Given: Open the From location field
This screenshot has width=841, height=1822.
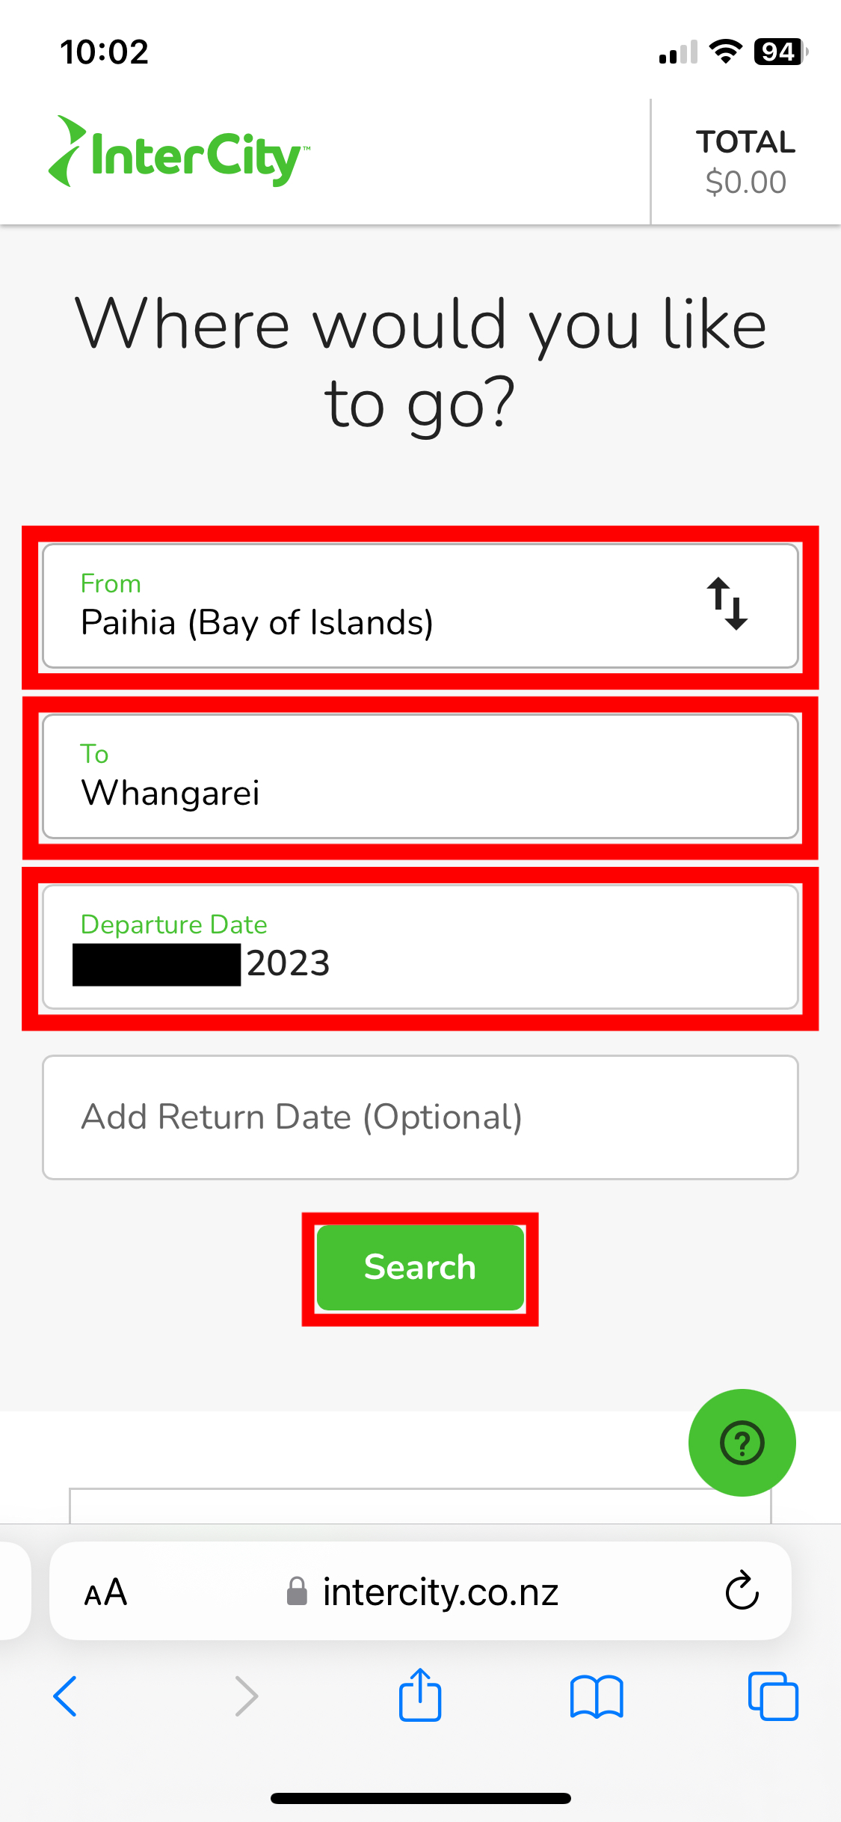Looking at the screenshot, I should coord(359,606).
